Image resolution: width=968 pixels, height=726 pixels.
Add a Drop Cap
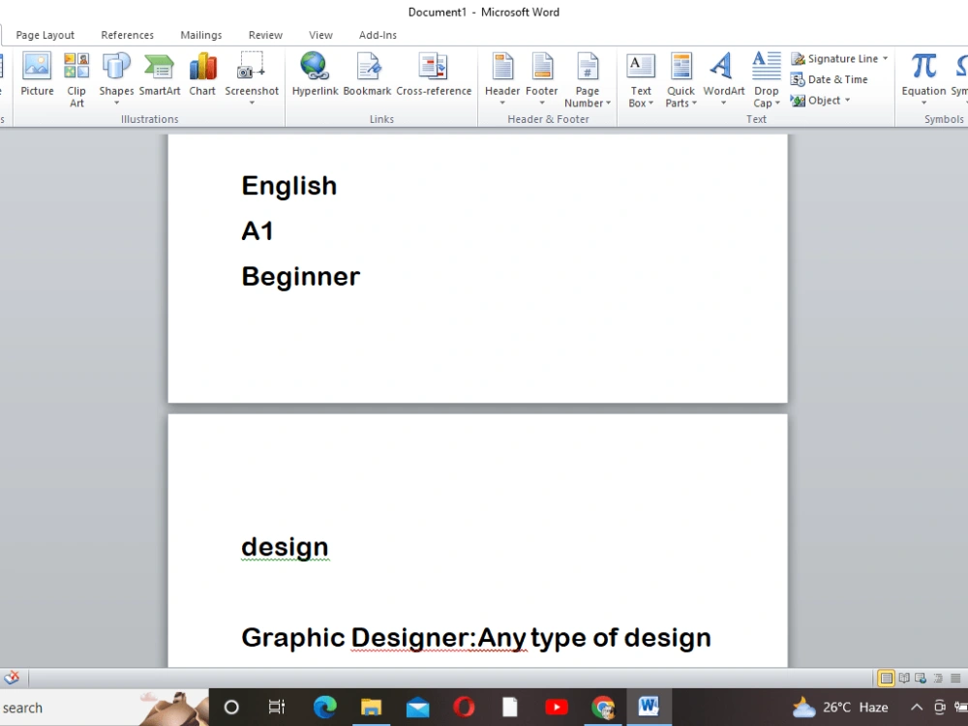[766, 80]
